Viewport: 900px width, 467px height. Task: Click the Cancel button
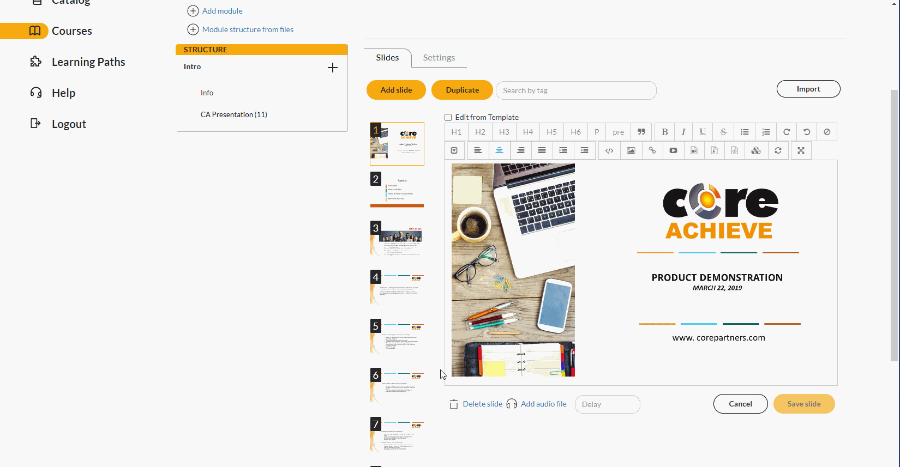pyautogui.click(x=741, y=404)
